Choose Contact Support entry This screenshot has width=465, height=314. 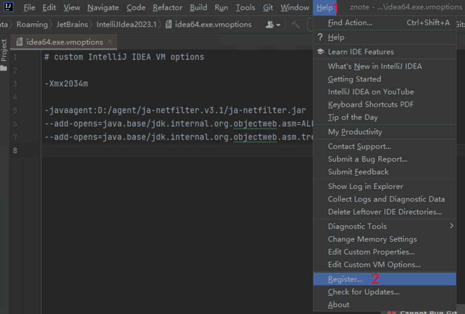click(x=384, y=146)
